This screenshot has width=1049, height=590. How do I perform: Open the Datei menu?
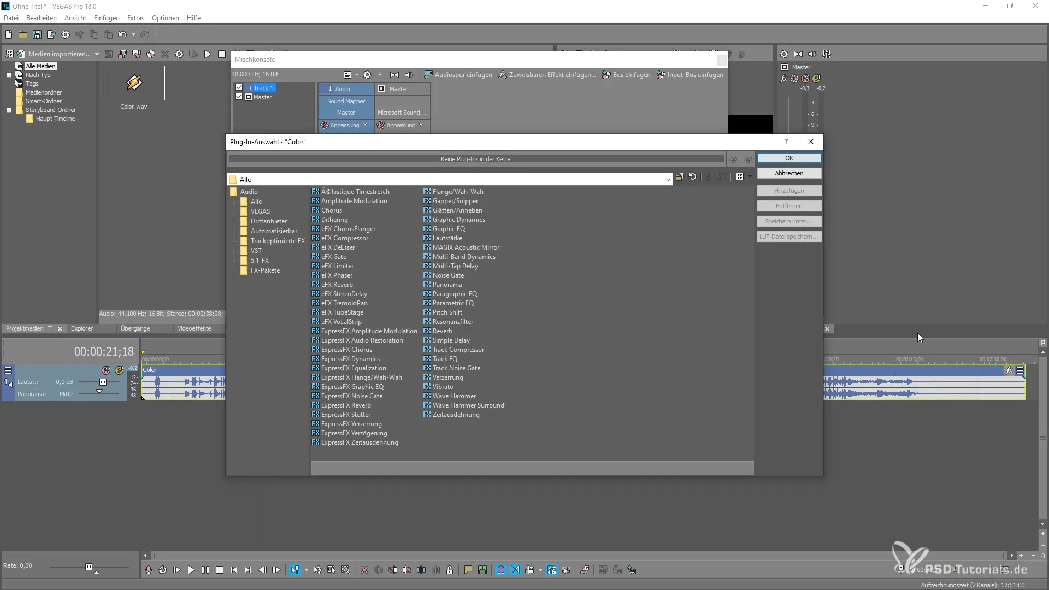(x=11, y=18)
